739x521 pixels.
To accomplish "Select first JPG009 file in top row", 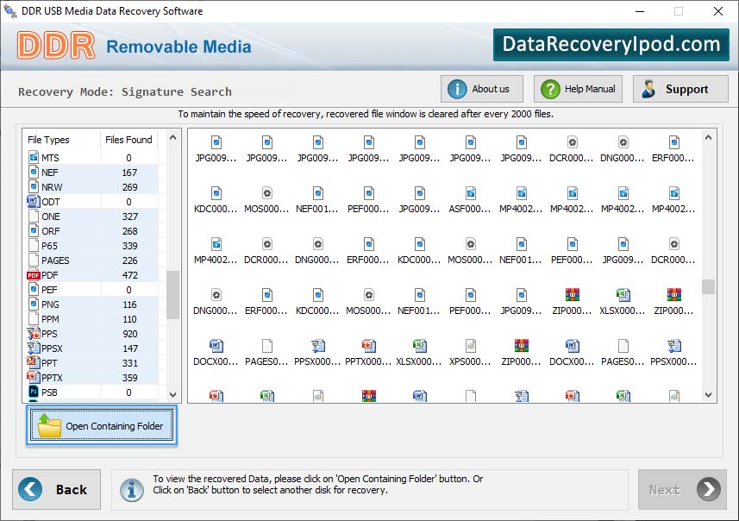I will (x=216, y=149).
